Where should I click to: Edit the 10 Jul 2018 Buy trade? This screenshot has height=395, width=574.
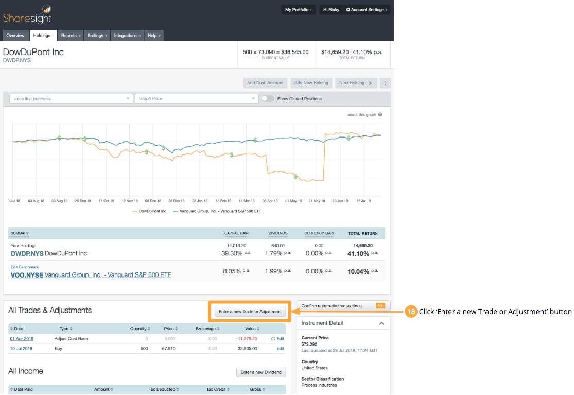point(281,349)
